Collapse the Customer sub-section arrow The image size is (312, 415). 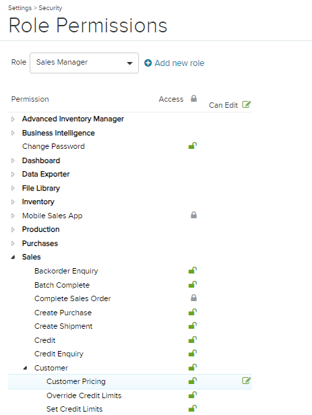[25, 368]
